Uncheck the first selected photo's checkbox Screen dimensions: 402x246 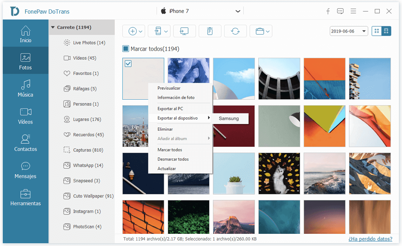pyautogui.click(x=128, y=64)
